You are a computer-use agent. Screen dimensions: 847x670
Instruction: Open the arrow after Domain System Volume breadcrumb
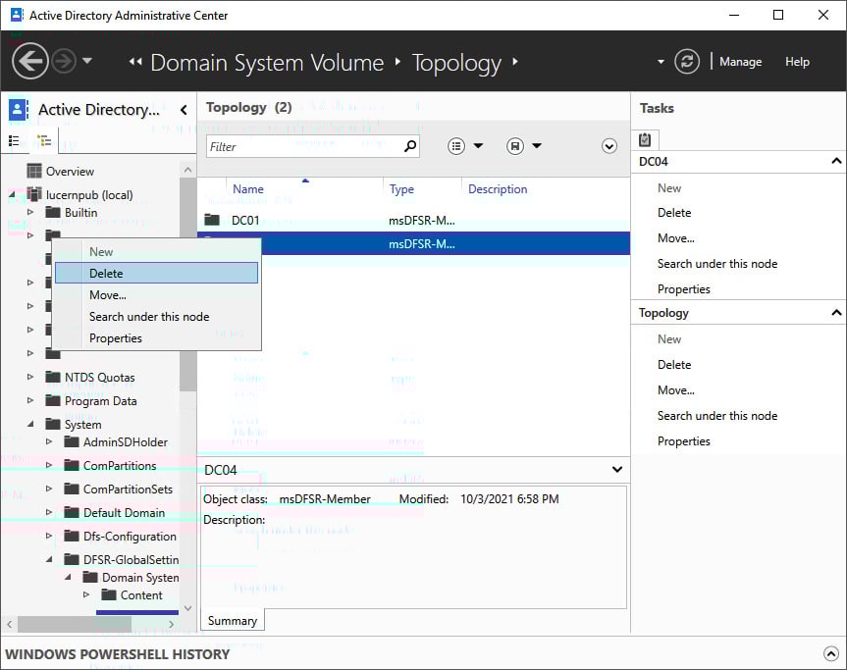pos(398,62)
